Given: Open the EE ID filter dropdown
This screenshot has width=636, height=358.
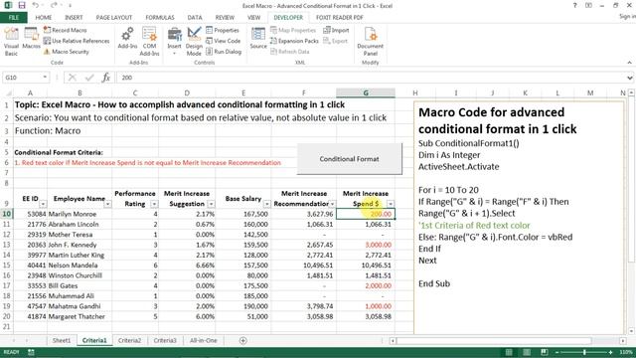Looking at the screenshot, I should click(x=43, y=204).
